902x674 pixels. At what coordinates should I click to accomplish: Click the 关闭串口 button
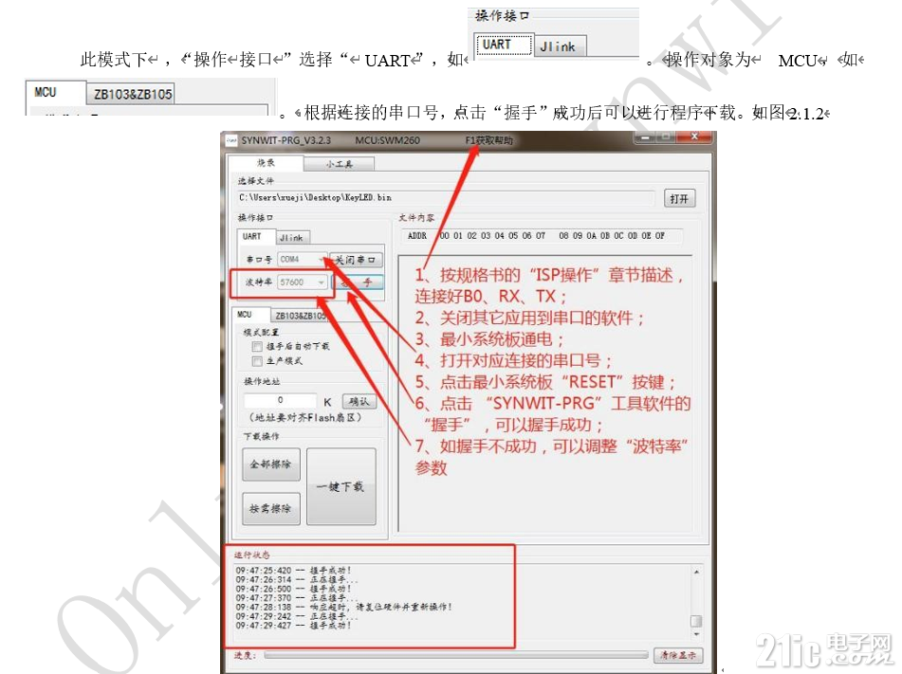(x=356, y=260)
